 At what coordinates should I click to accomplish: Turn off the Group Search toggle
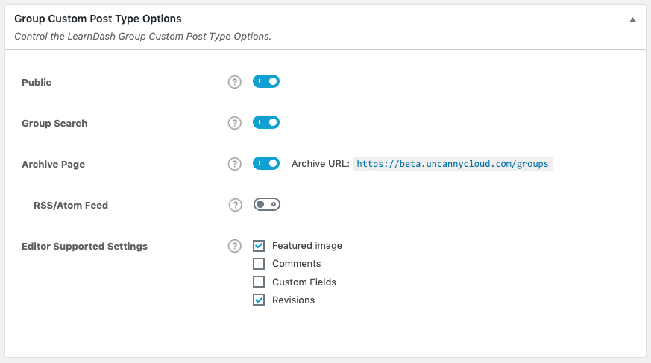(266, 122)
